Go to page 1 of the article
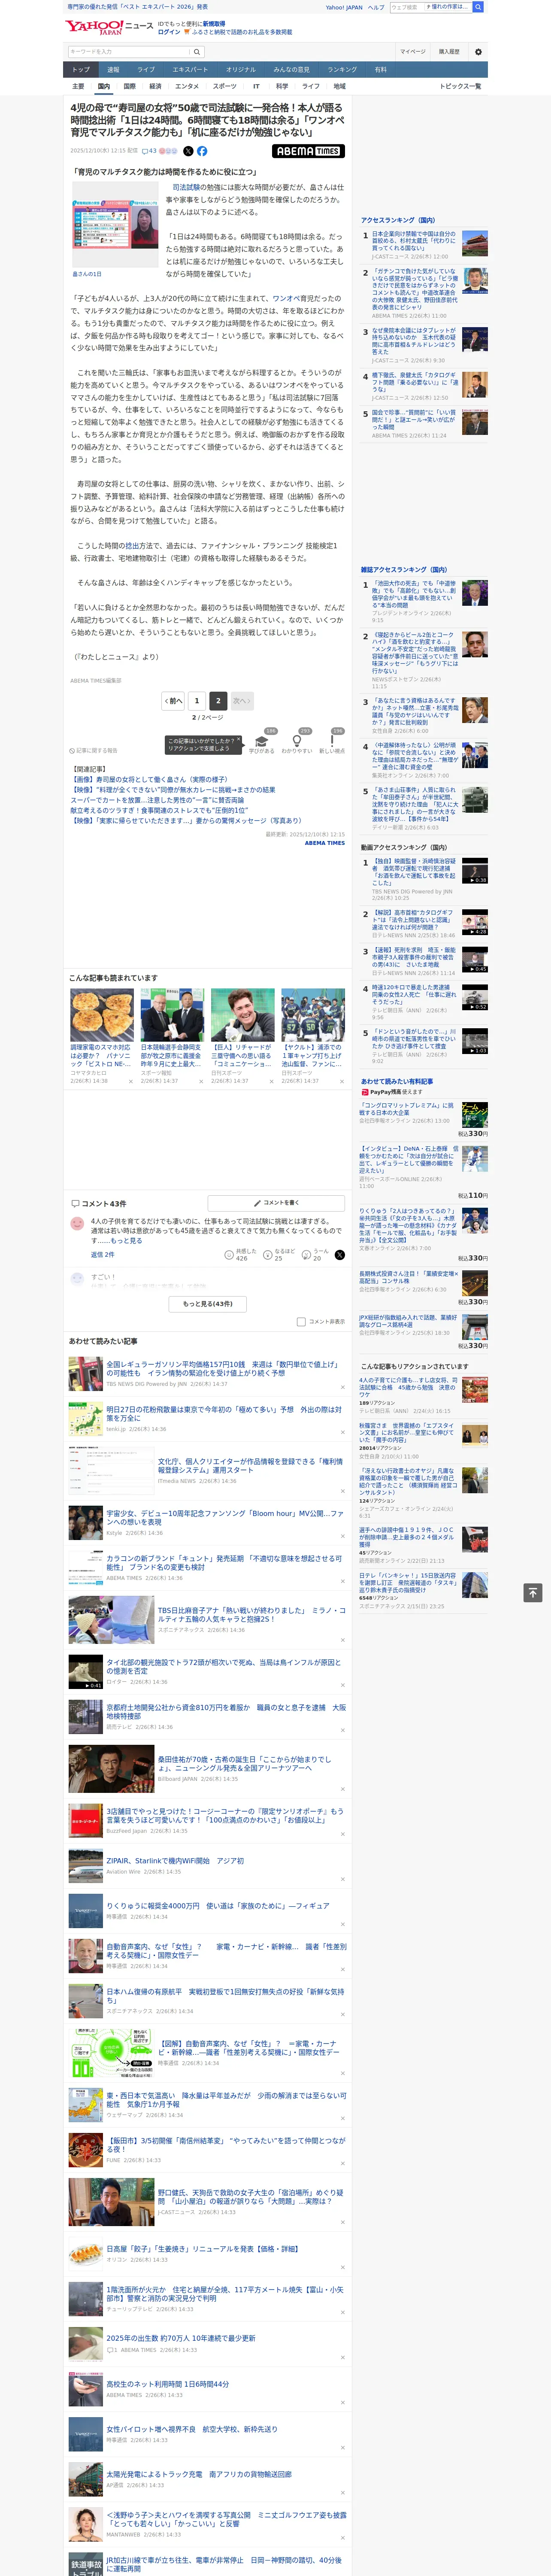 (197, 701)
